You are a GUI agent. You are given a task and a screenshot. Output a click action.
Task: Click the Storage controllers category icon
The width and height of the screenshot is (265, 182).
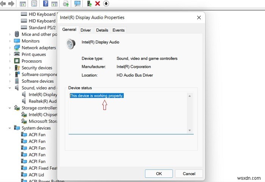17,108
